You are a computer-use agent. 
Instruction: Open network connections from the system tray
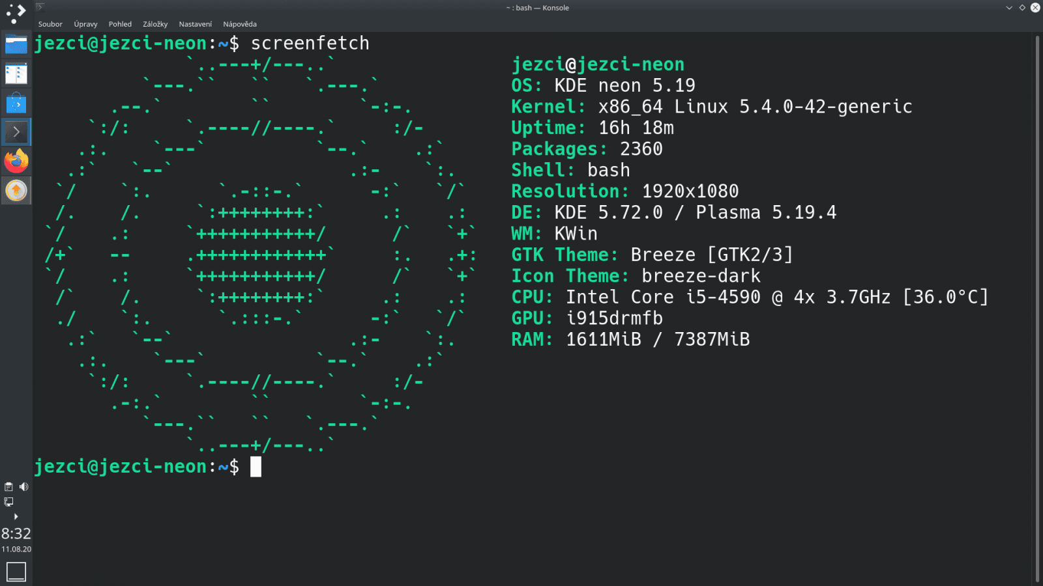(x=8, y=502)
